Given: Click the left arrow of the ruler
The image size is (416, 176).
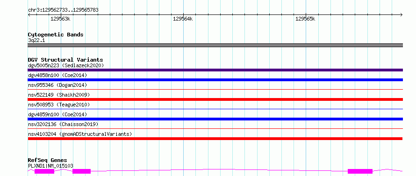Looking at the screenshot, I should click(29, 15).
